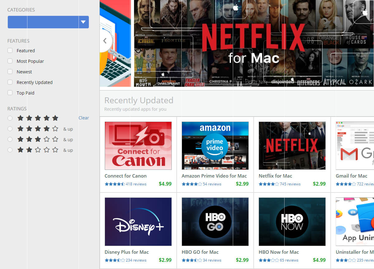Screen dimensions: 374x269
Task: View 234 reviews for Disney Plus
Action: tap(136, 260)
